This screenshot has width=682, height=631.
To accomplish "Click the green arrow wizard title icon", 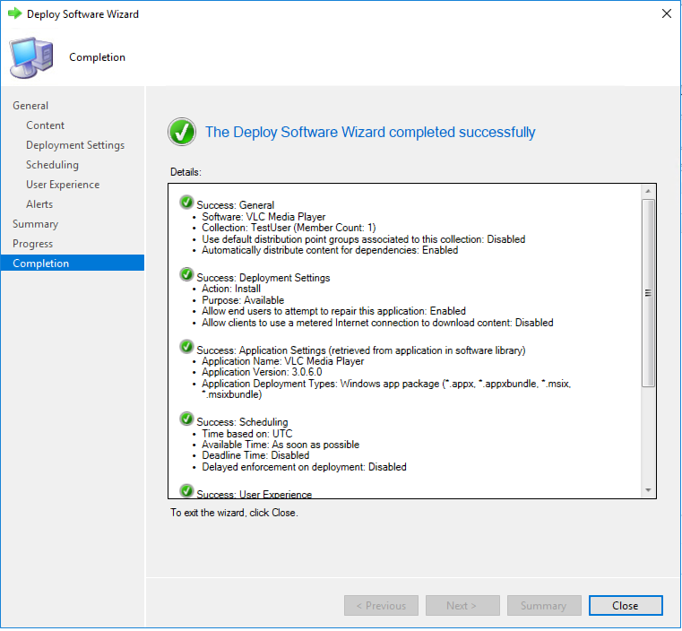I will (15, 13).
